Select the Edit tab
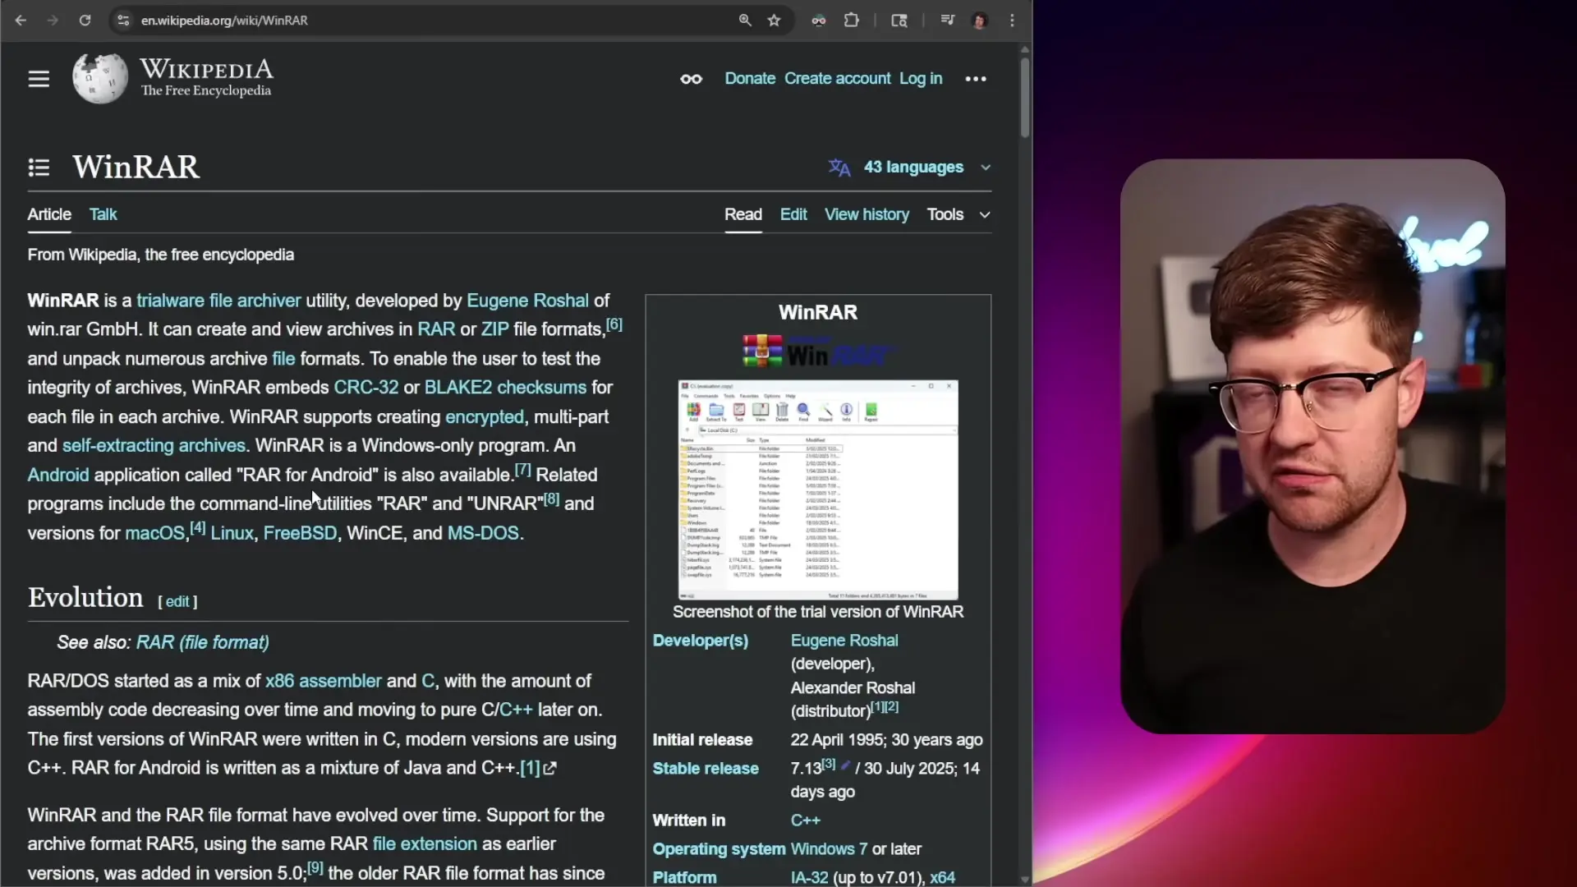This screenshot has width=1577, height=887. coord(793,214)
